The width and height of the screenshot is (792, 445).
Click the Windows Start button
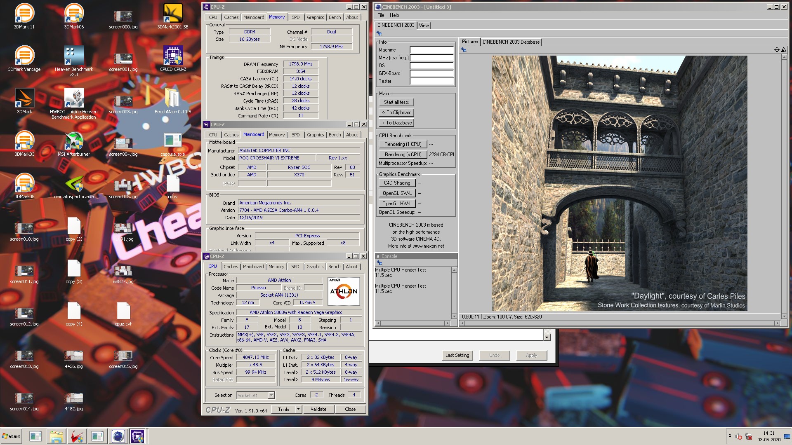[x=11, y=436]
